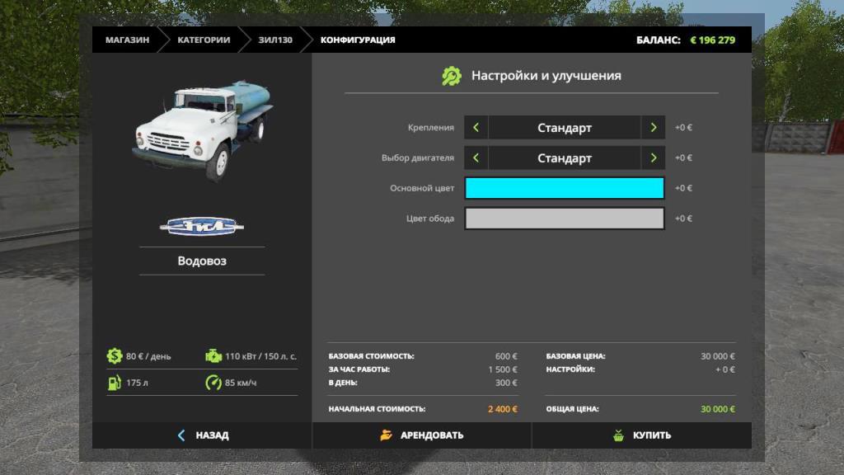844x475 pixels.
Task: Select previous Крепления option
Action: click(x=476, y=128)
